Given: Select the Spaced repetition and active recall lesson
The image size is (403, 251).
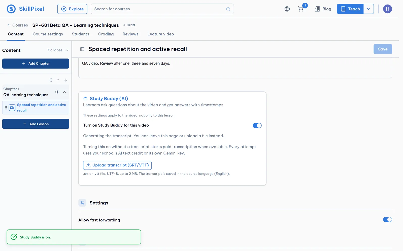Looking at the screenshot, I should [x=36, y=108].
